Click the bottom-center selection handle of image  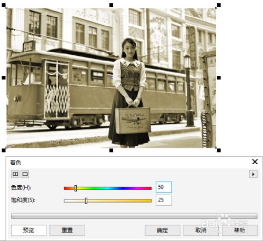(111, 150)
